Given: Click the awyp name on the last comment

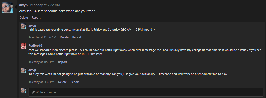Looking at the screenshot, I should click(32, 70).
